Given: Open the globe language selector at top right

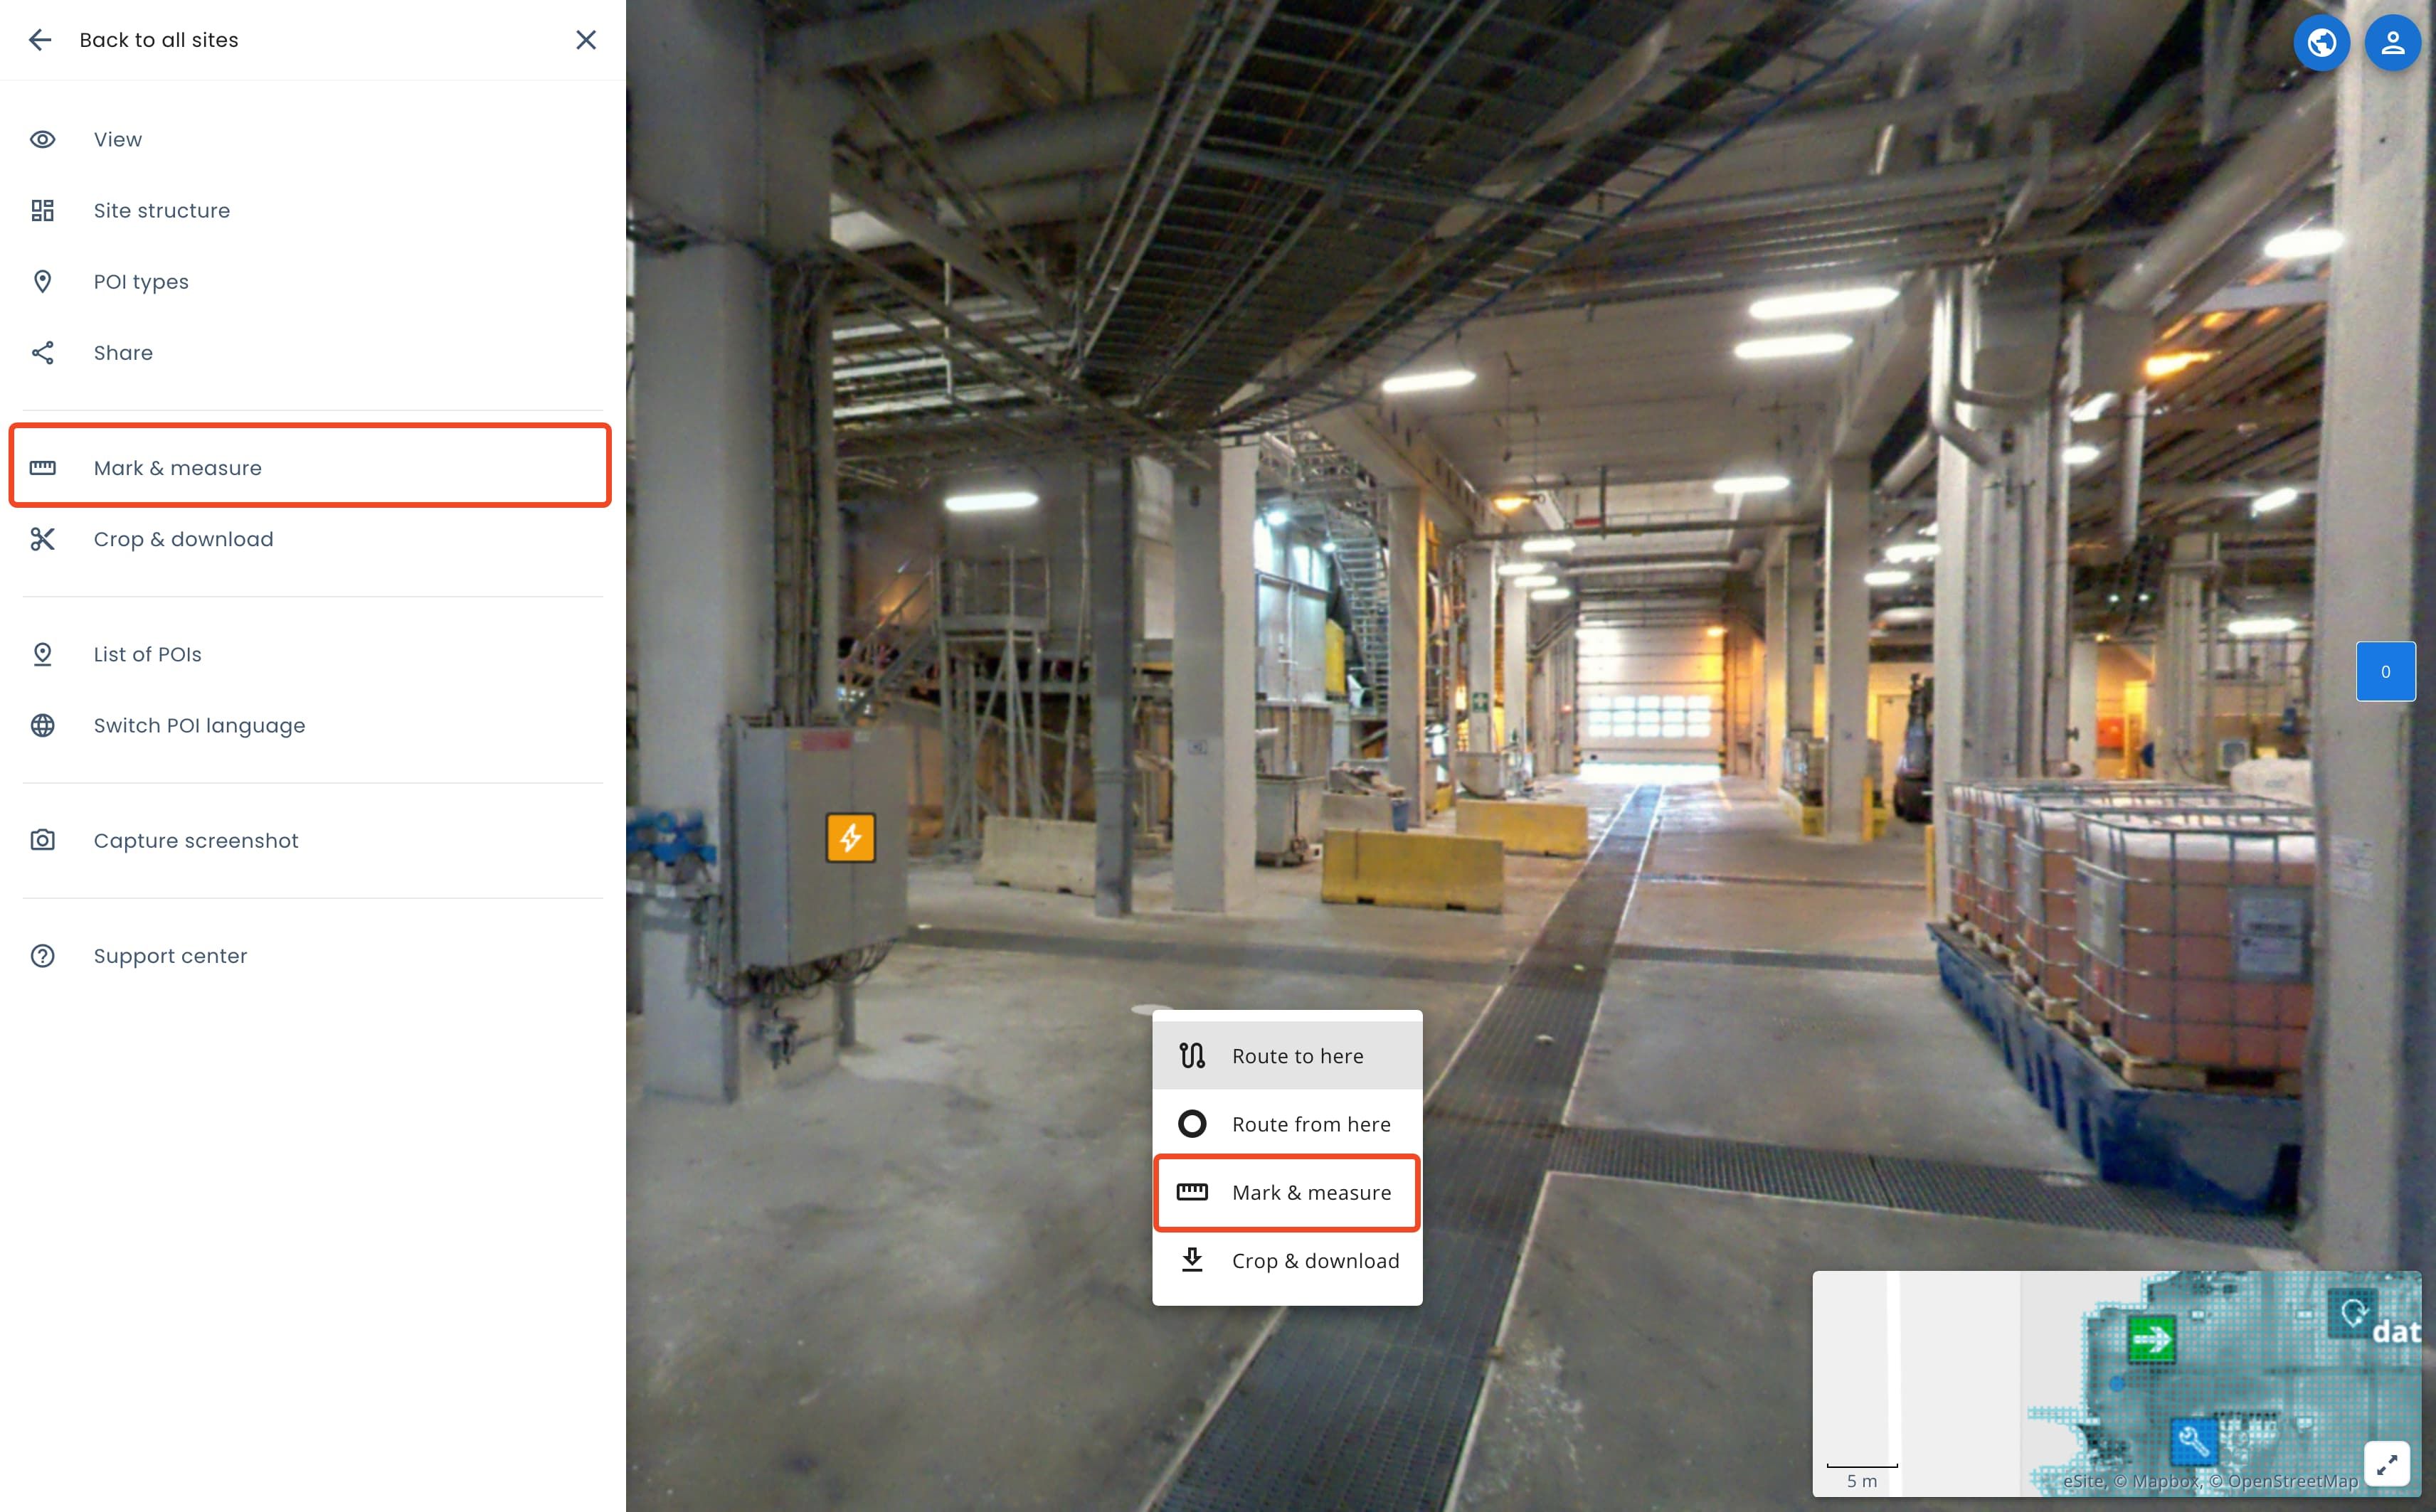Looking at the screenshot, I should (x=2322, y=42).
